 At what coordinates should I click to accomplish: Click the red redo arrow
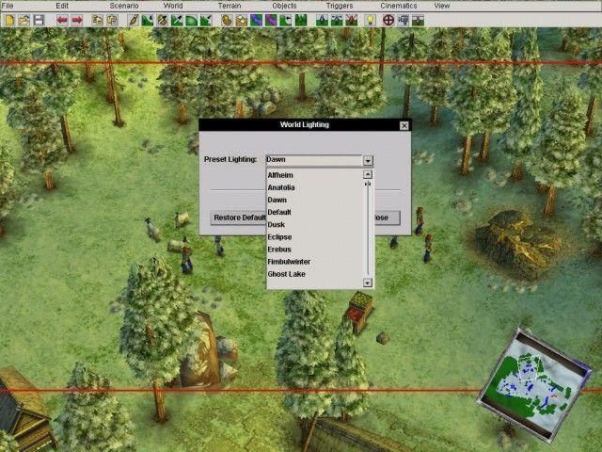point(77,19)
